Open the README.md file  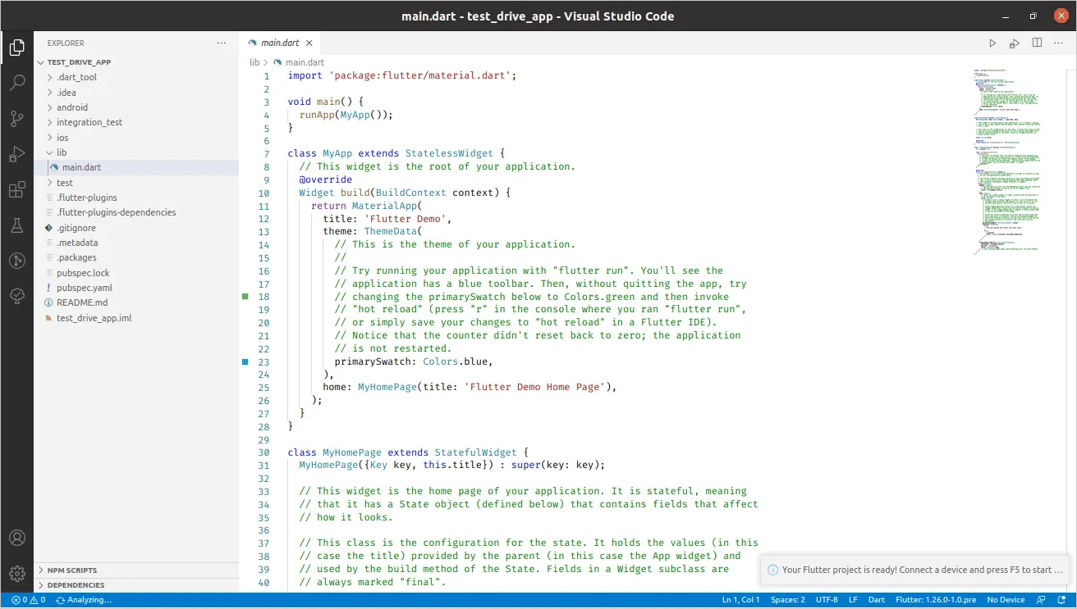135,302
